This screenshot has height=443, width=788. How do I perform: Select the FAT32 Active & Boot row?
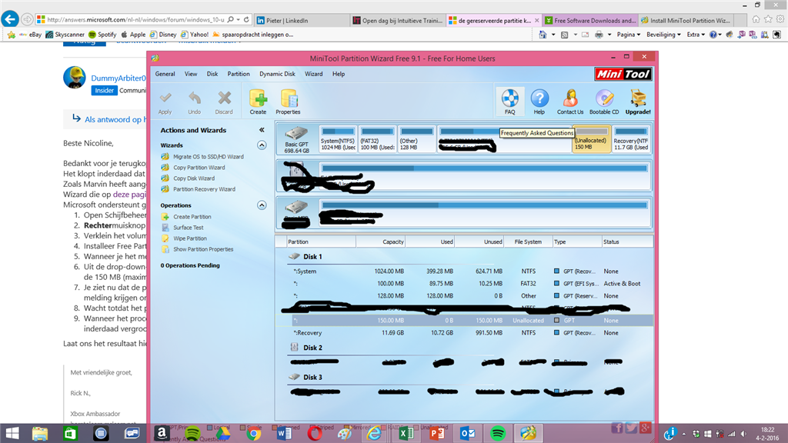pyautogui.click(x=465, y=284)
